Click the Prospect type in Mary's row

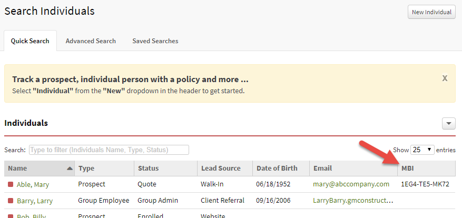coord(92,184)
